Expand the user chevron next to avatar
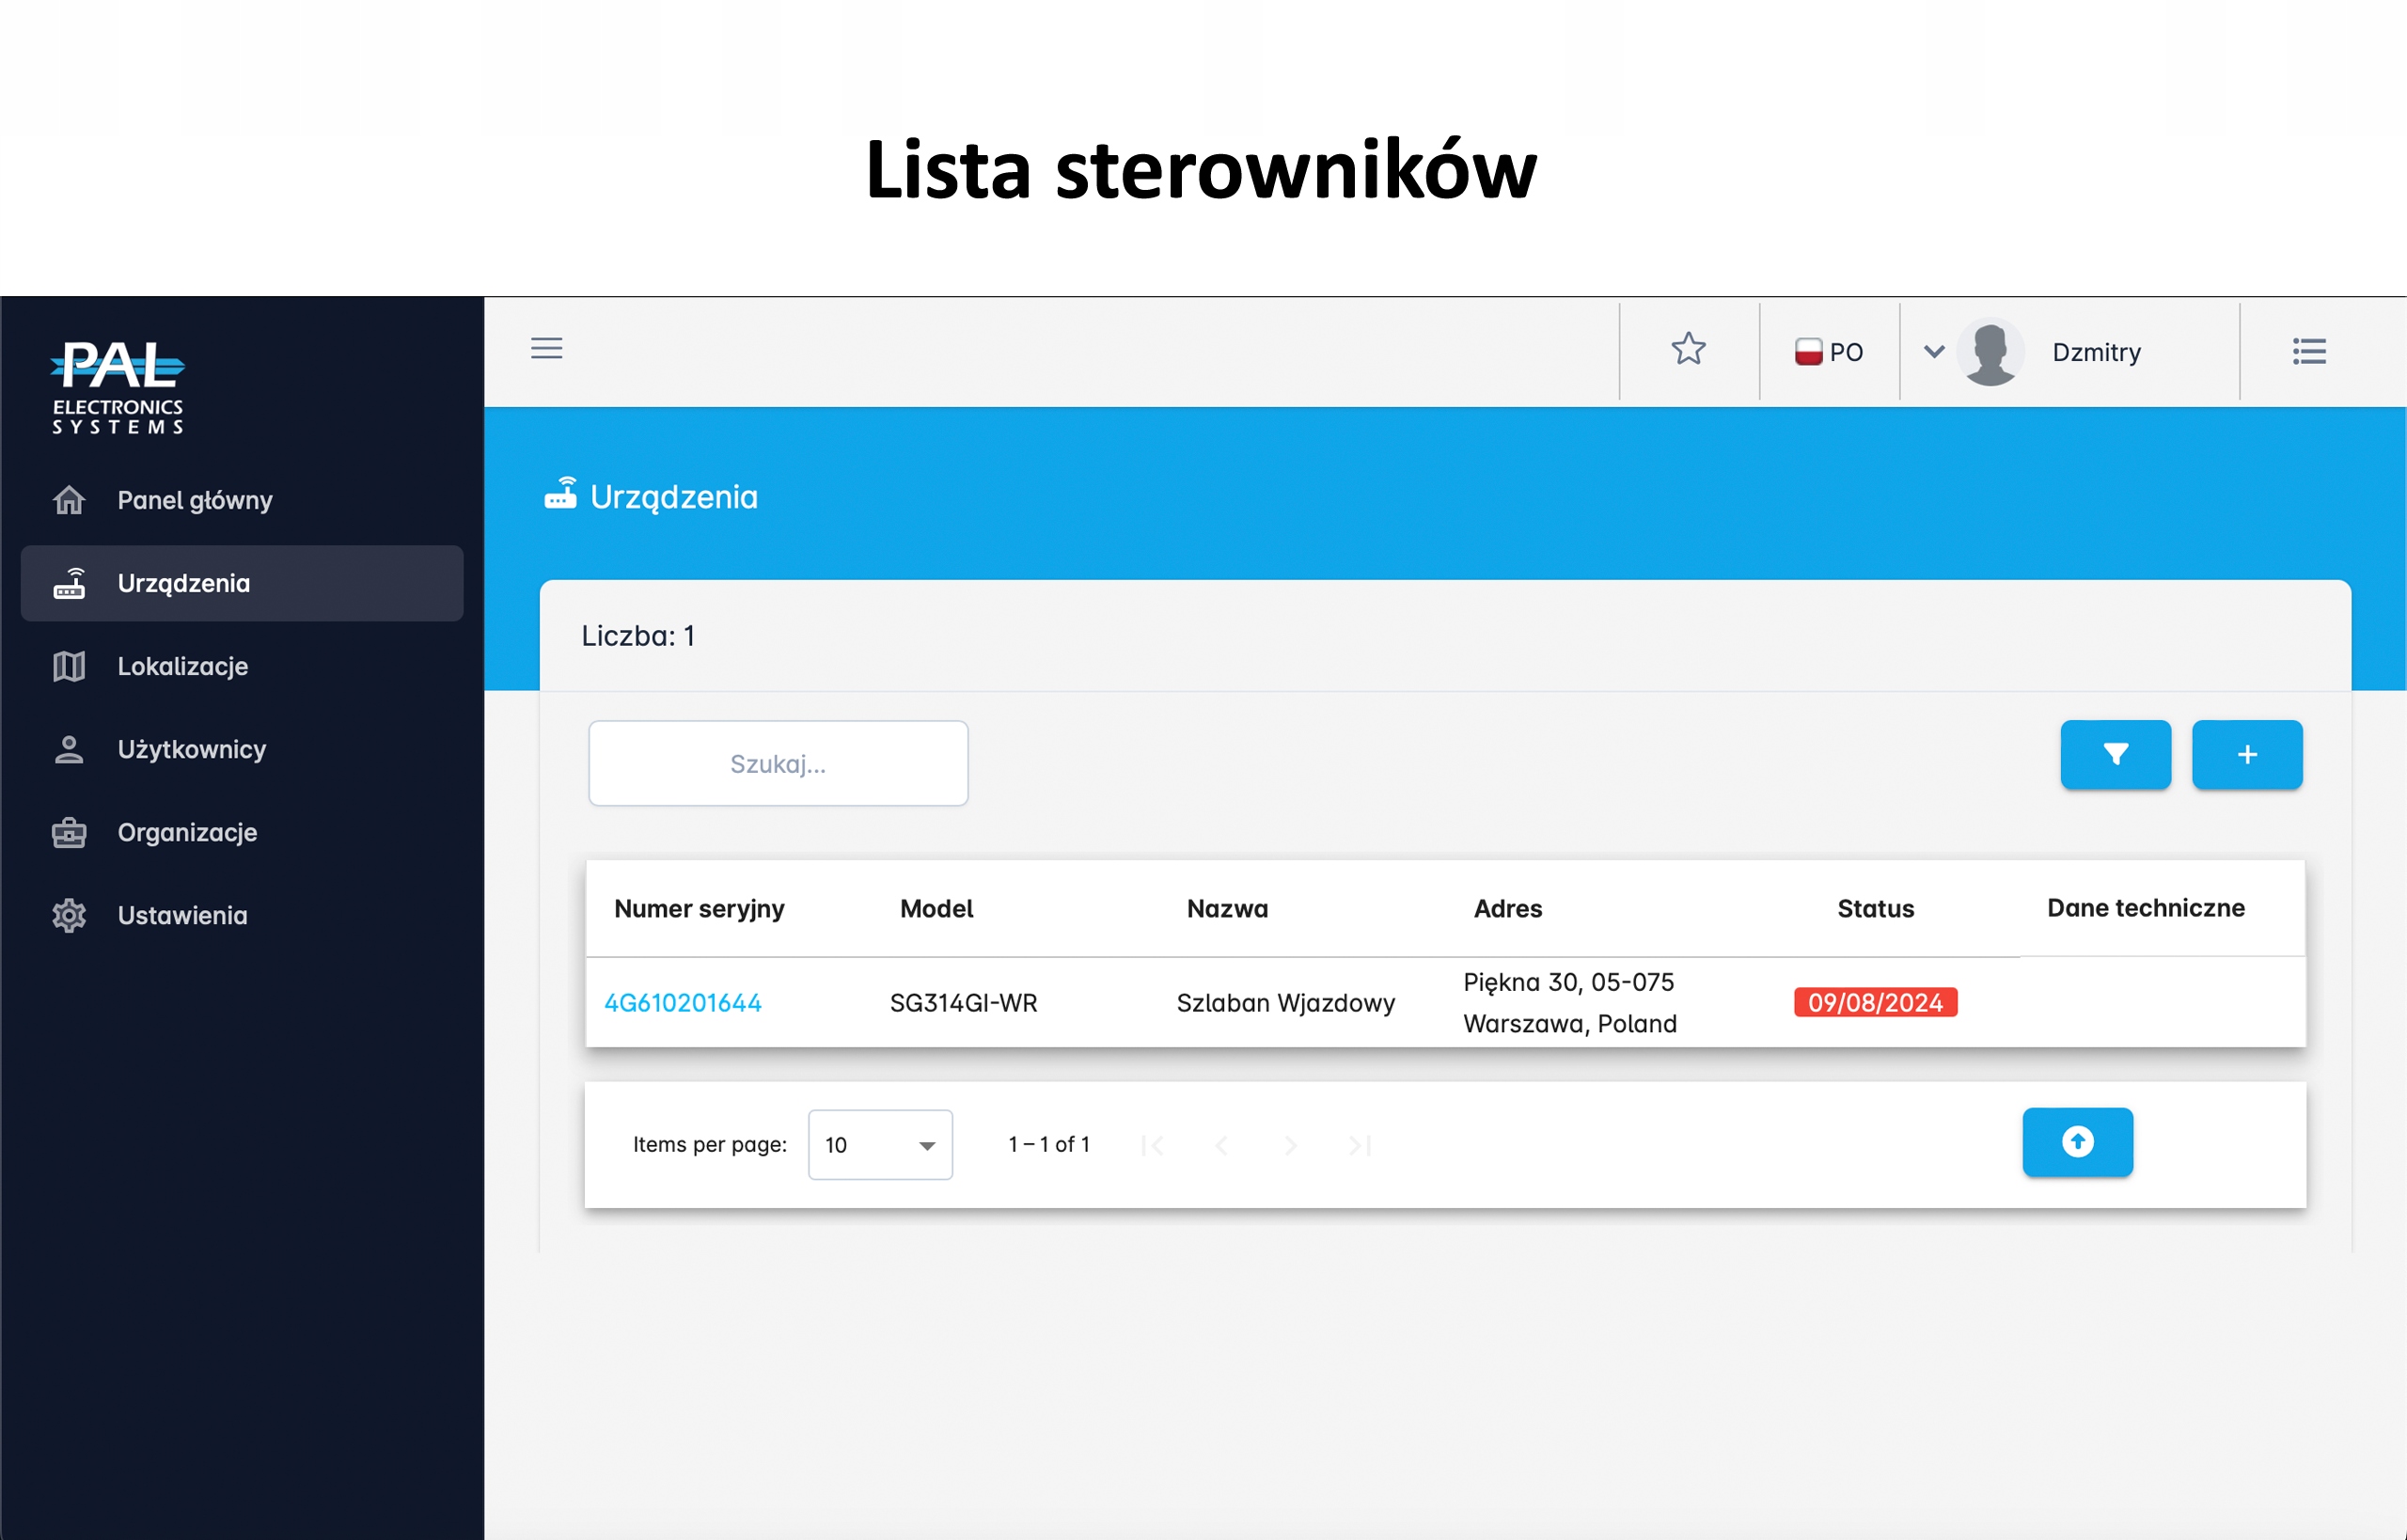The image size is (2407, 1540). pos(1934,352)
